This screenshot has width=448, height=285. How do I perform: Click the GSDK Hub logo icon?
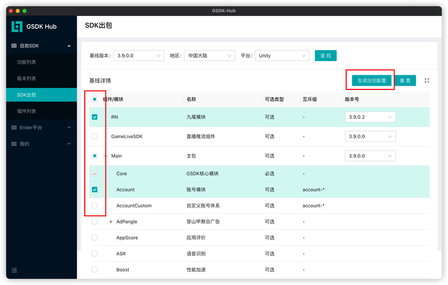point(17,26)
